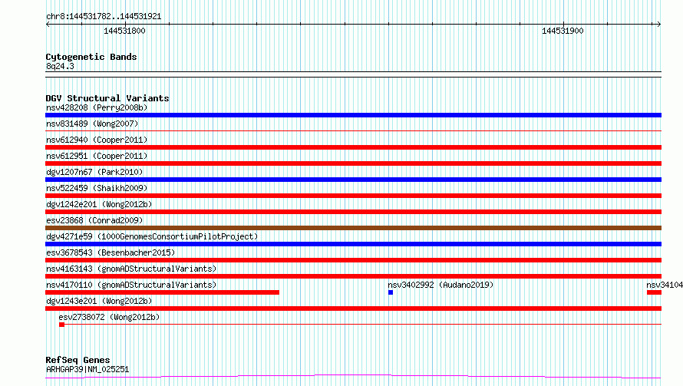Click the red bar for esv3678543
The image size is (683, 386).
(353, 260)
